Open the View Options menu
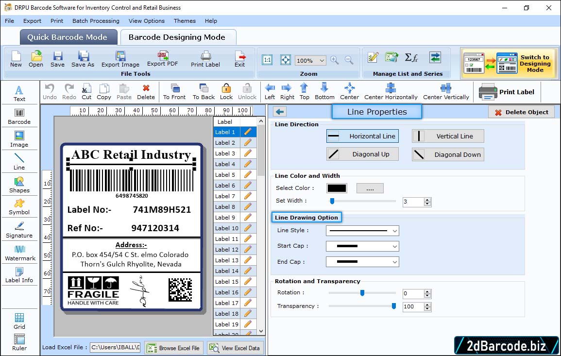The image size is (561, 356). point(147,21)
